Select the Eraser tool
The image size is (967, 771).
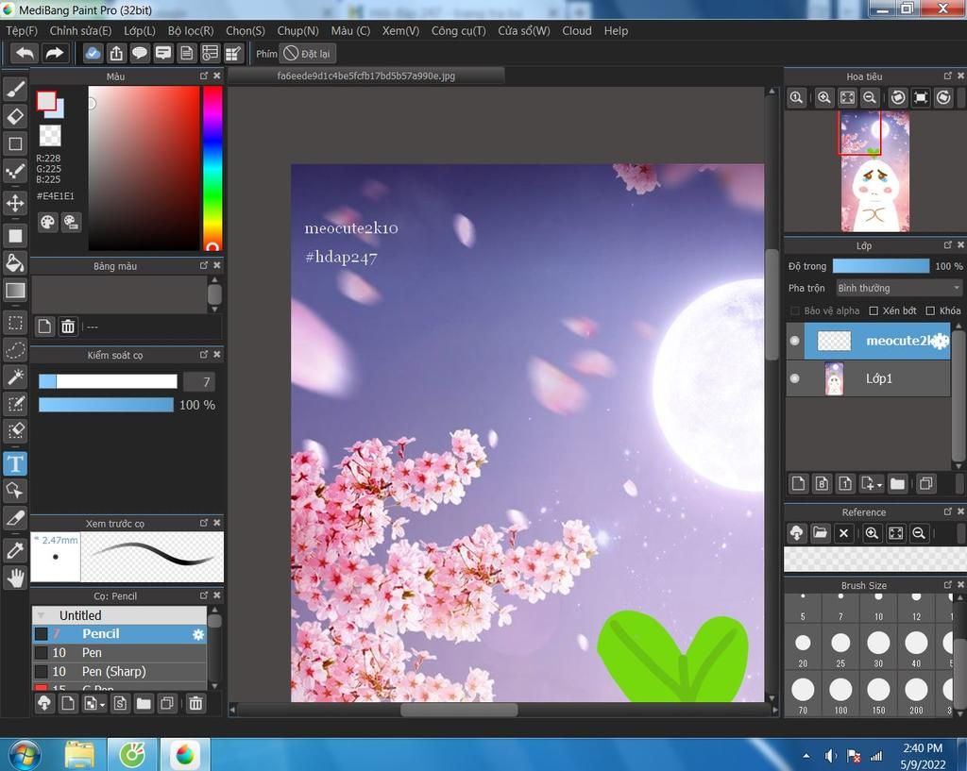15,116
